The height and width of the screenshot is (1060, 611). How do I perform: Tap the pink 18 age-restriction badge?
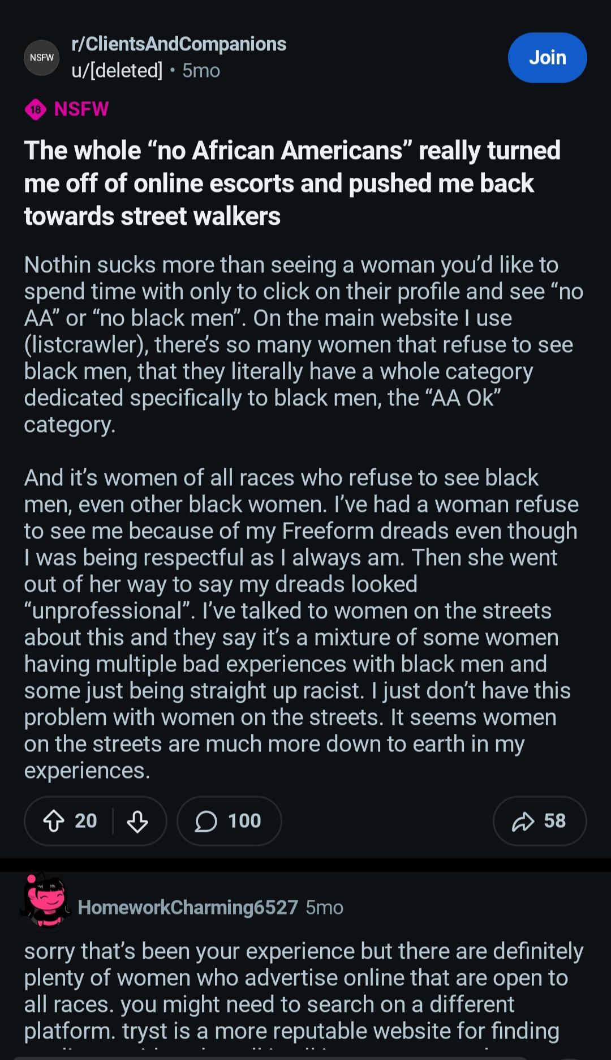pos(36,109)
